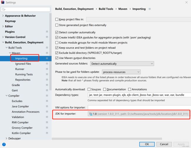Click the project-level icon beside Gradle
This screenshot has height=148, width=191.
point(47,85)
